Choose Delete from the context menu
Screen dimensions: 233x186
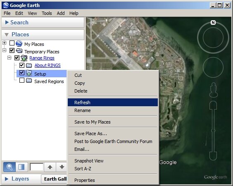point(113,91)
